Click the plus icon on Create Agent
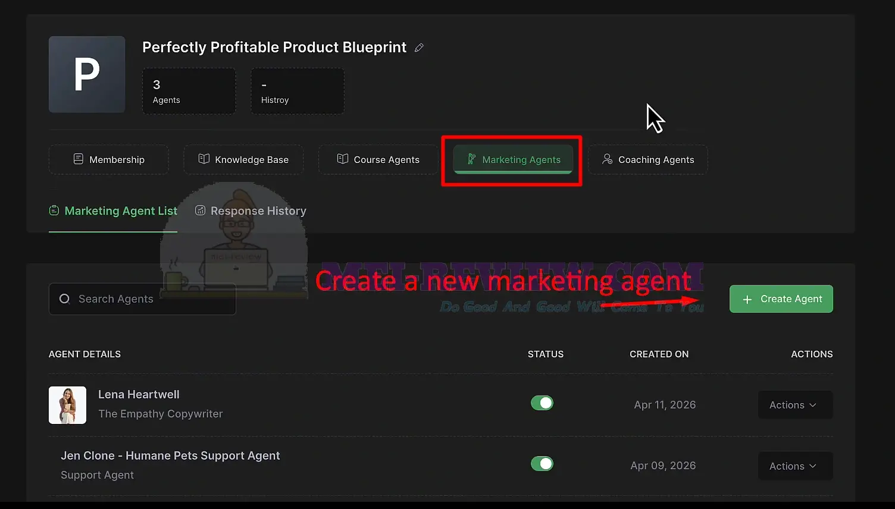 pos(747,299)
